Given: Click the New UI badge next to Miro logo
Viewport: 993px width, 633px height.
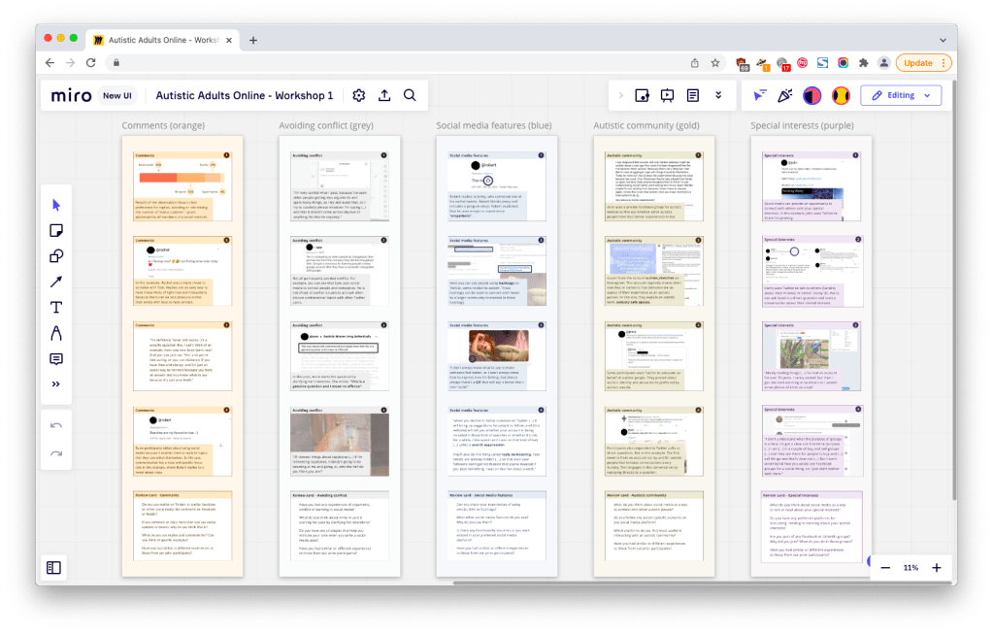Looking at the screenshot, I should point(117,95).
